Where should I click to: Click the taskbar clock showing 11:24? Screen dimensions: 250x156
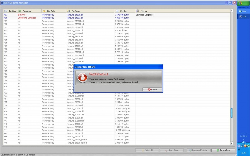(x=244, y=153)
